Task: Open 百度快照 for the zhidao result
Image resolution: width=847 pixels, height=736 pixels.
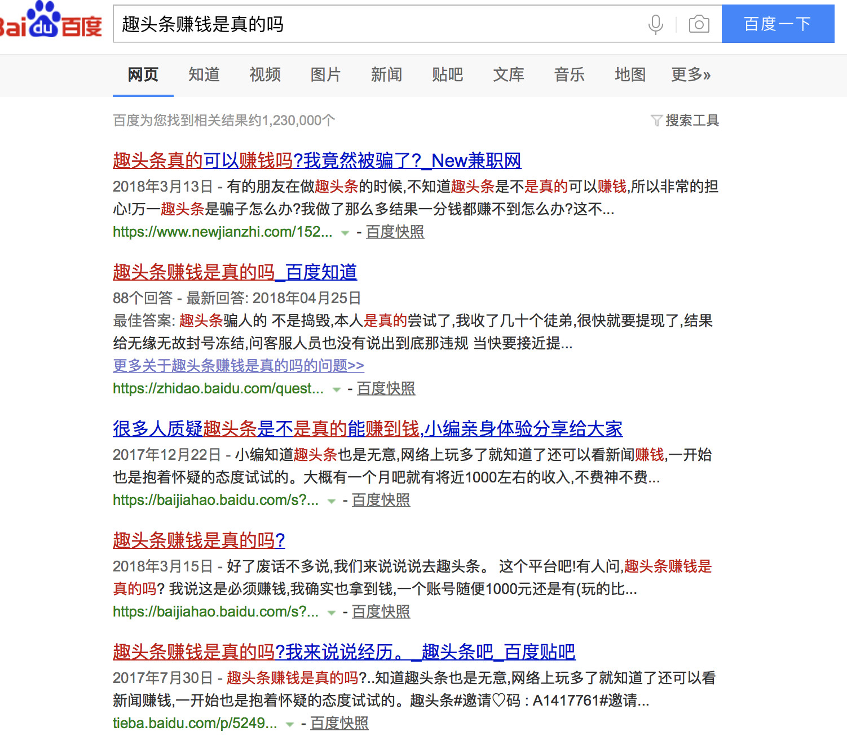Action: coord(386,388)
